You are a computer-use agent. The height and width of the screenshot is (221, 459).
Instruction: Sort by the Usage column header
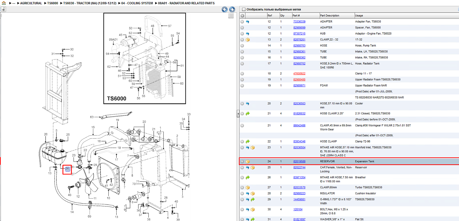(406, 16)
